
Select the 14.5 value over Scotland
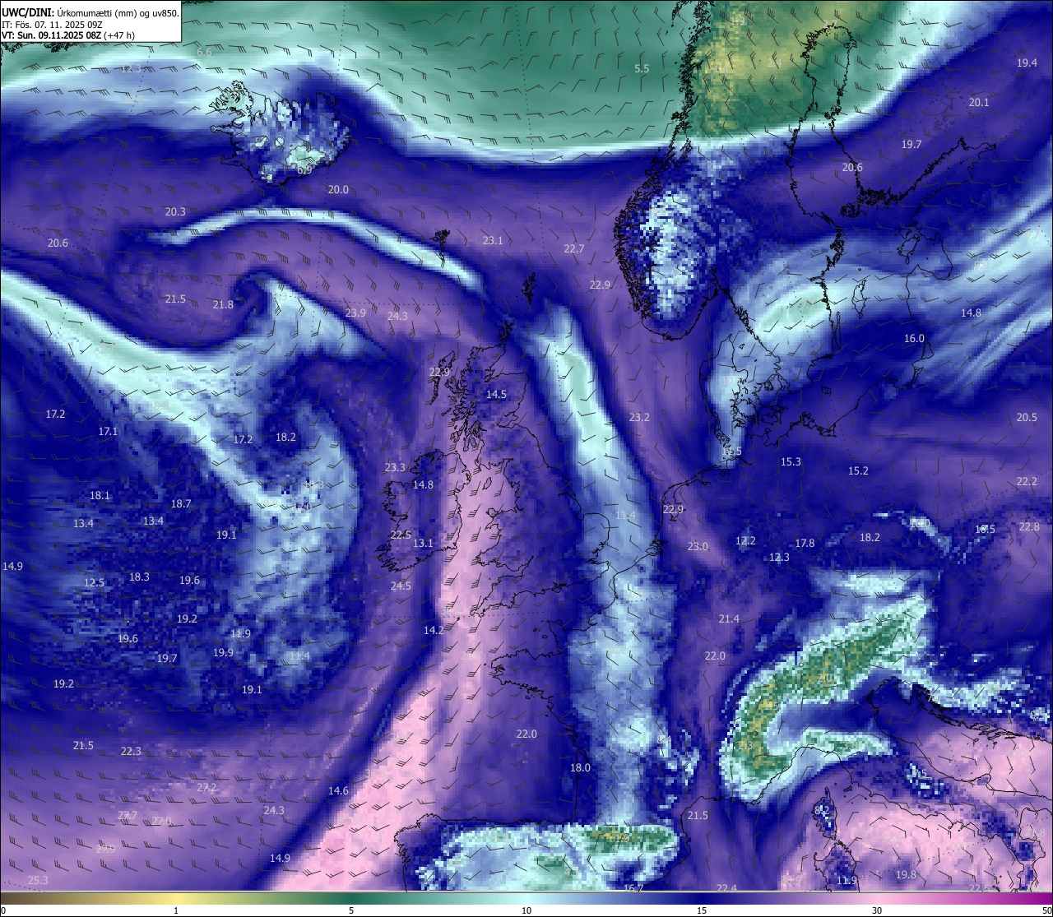[x=496, y=394]
